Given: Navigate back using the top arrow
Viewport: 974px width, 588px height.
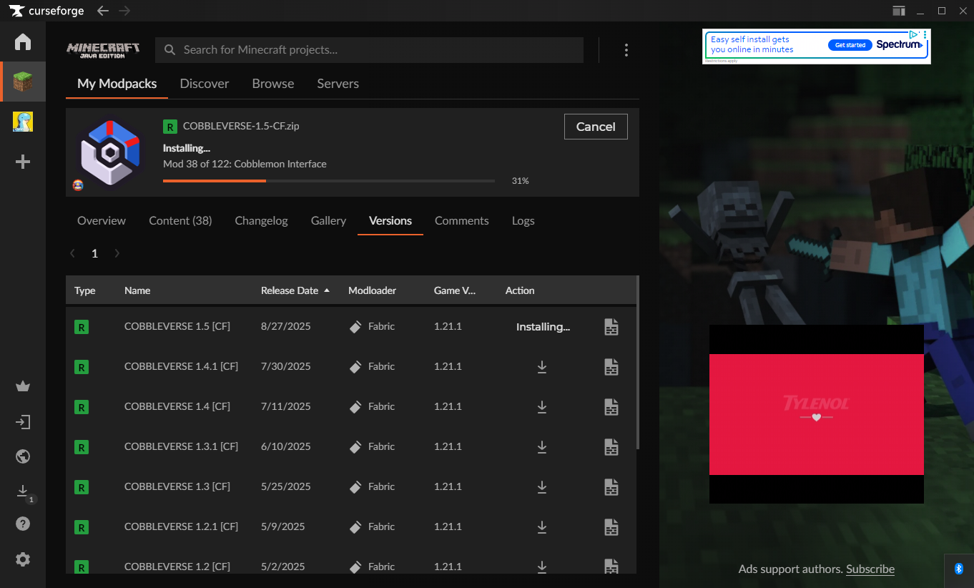Looking at the screenshot, I should [x=103, y=11].
